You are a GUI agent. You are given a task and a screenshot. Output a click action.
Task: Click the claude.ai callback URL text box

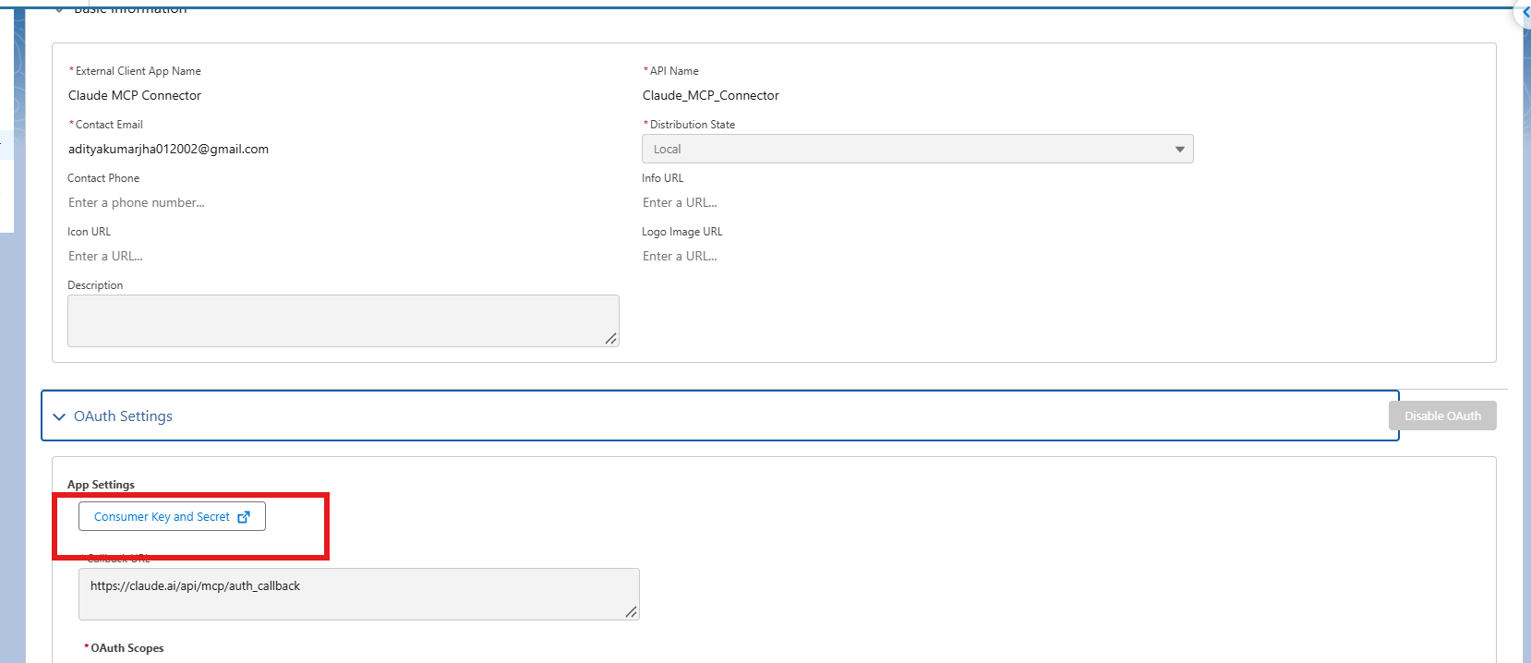[359, 594]
